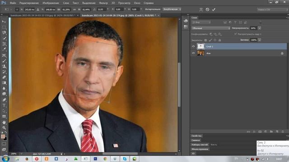Toggle lock all padlock icon
The width and height of the screenshot is (289, 162).
[220, 40]
